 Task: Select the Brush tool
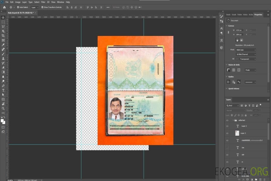point(3,54)
